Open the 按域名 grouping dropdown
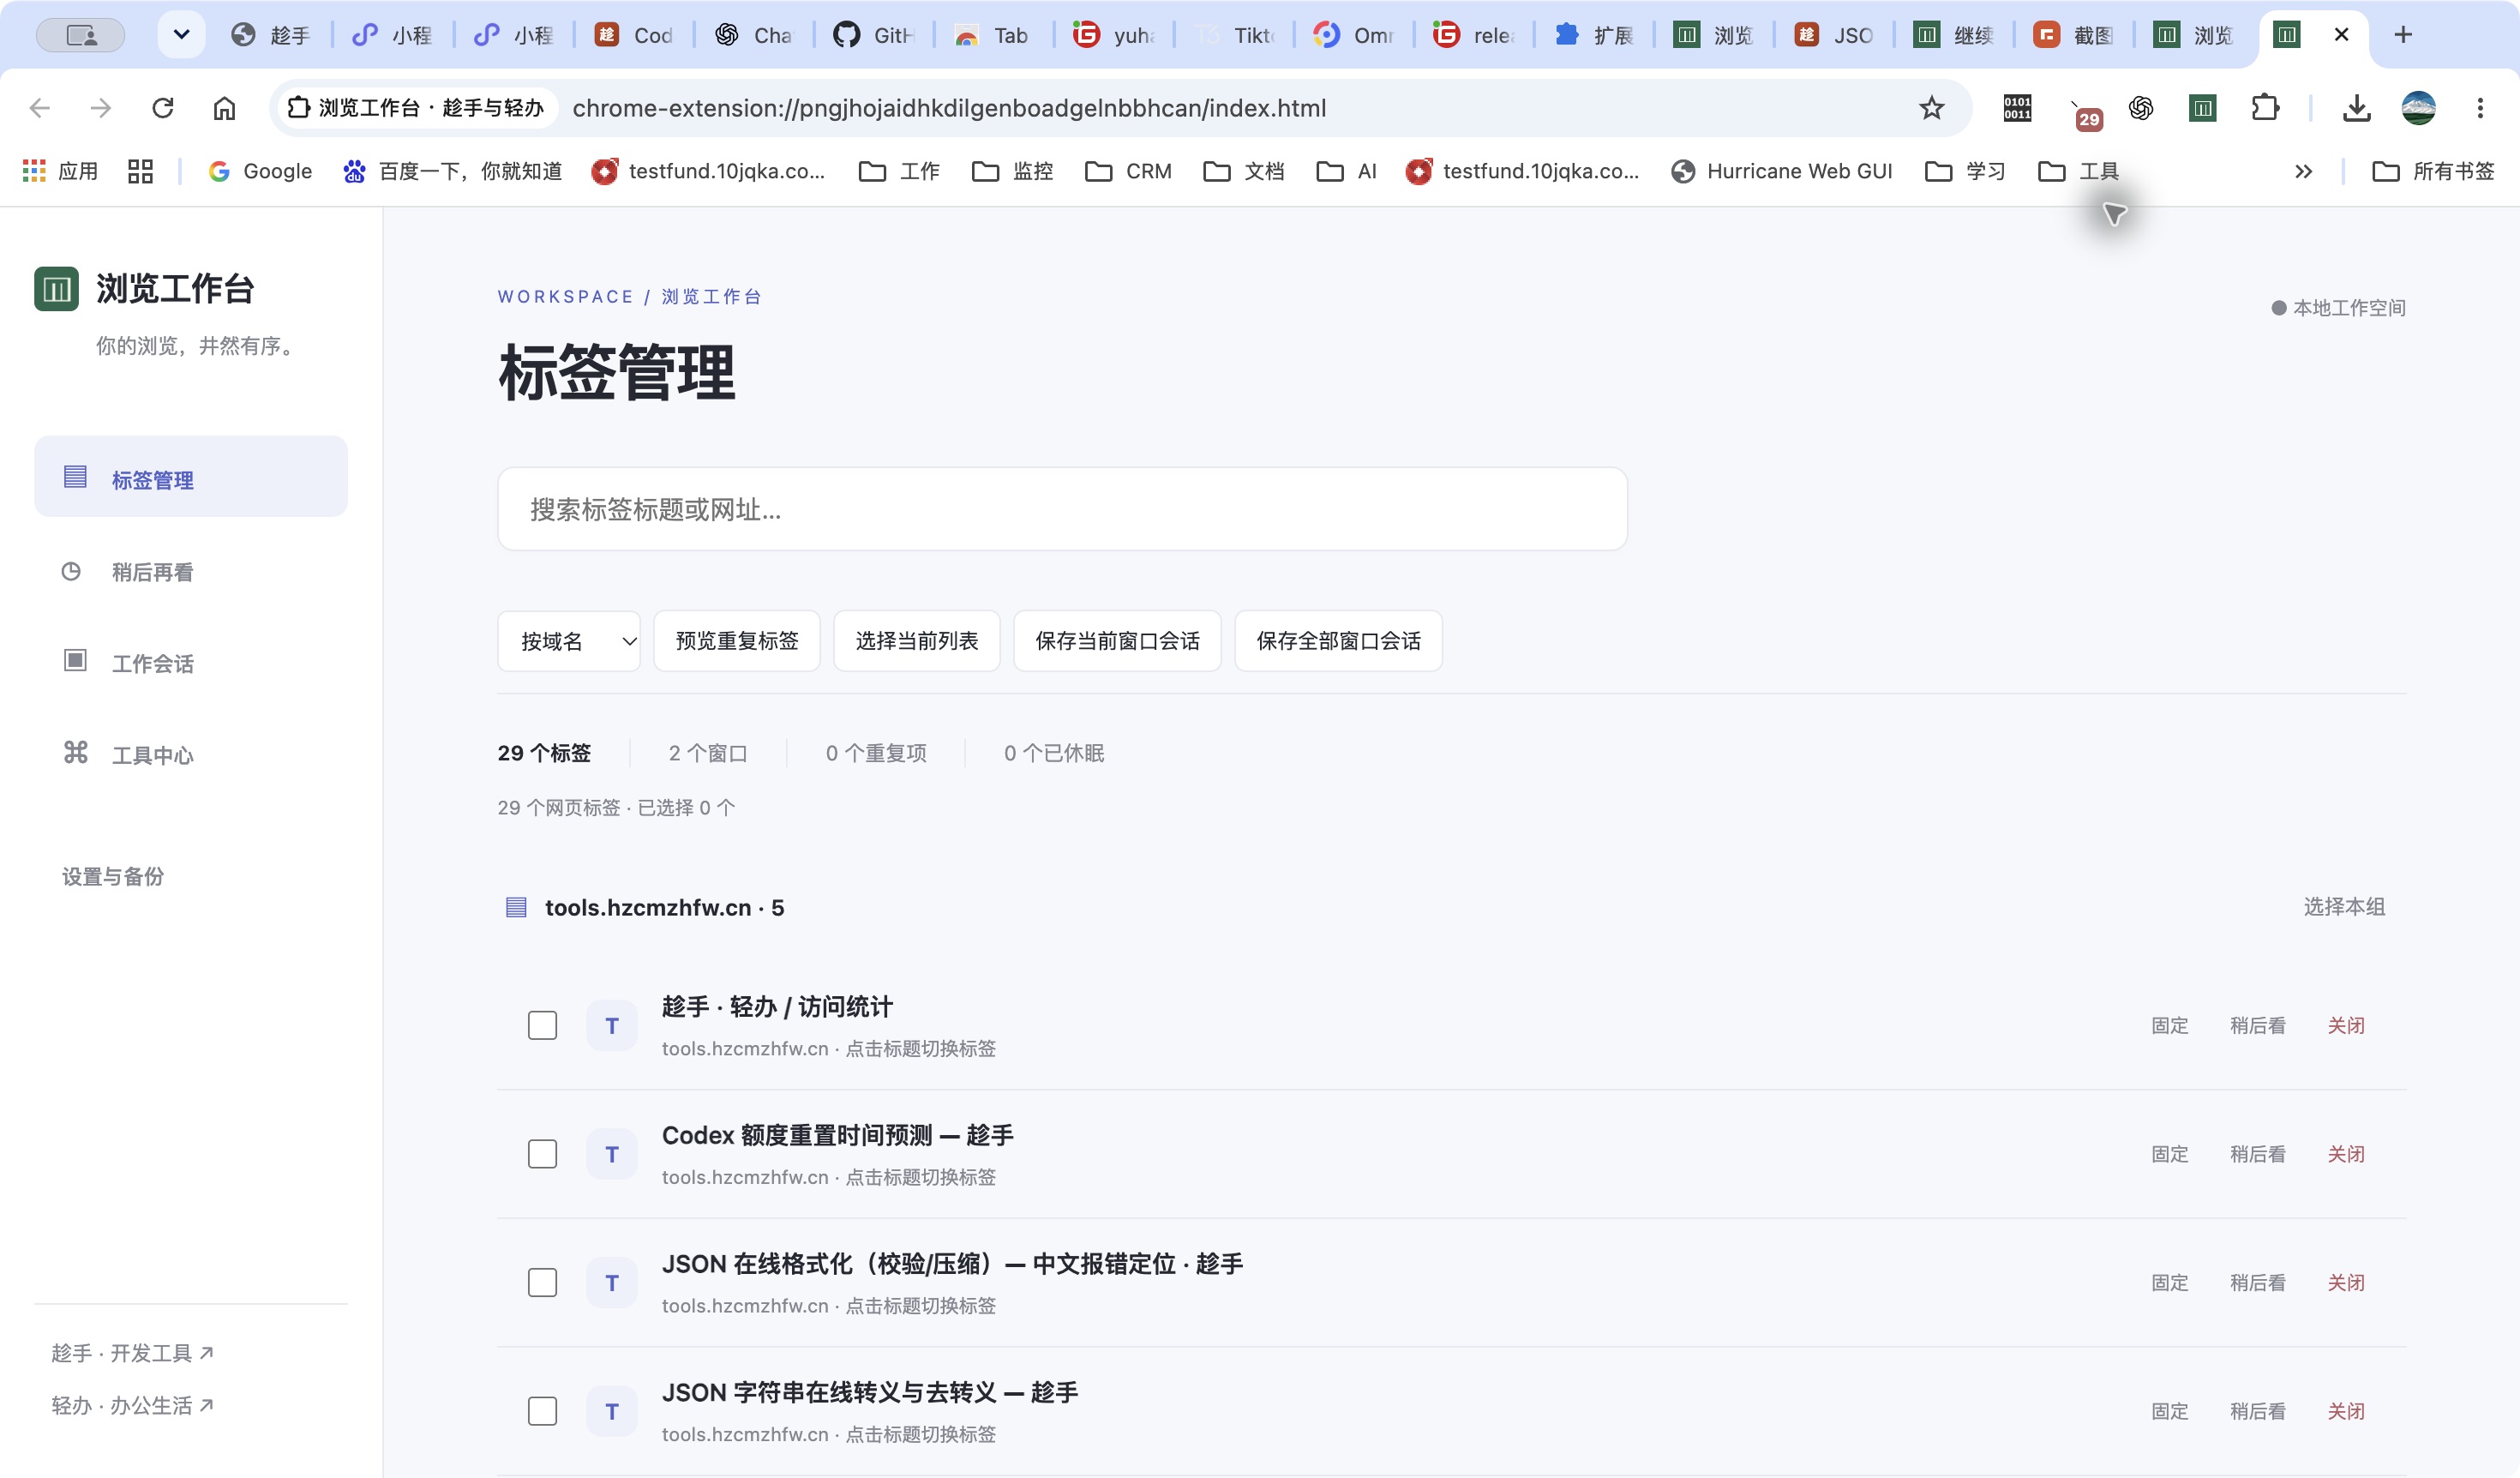Screen dimensions: 2520x1478 click(568, 641)
